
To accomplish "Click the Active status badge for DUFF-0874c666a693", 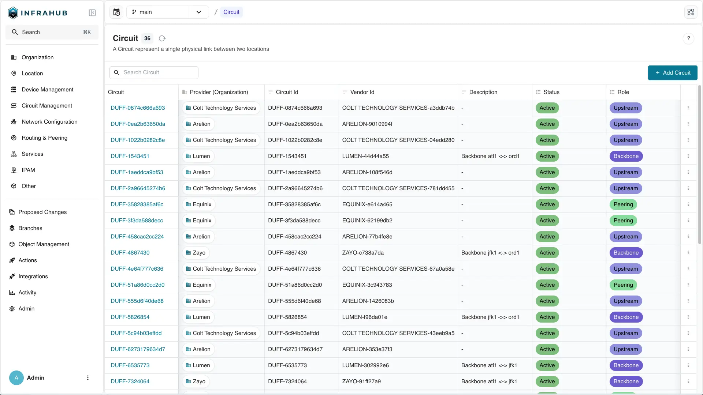I will (x=547, y=108).
